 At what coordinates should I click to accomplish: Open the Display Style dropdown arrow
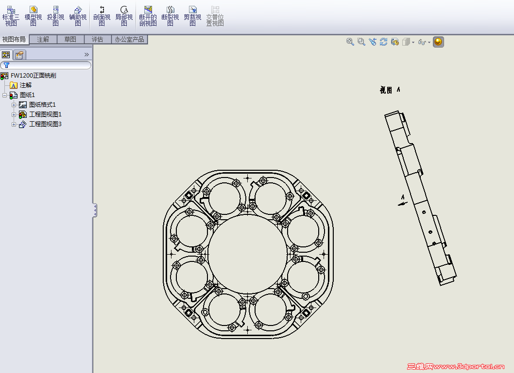click(413, 42)
